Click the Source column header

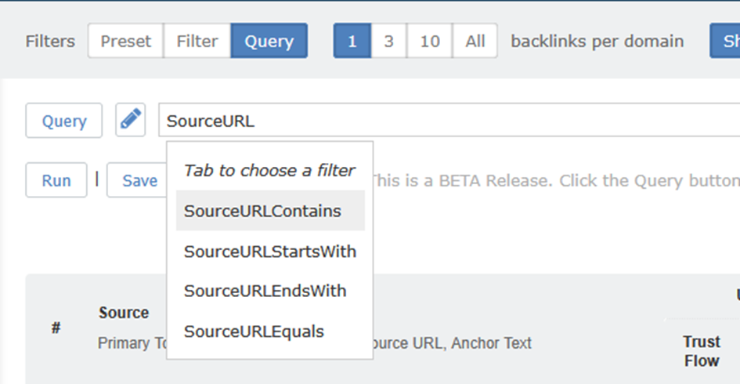(124, 313)
